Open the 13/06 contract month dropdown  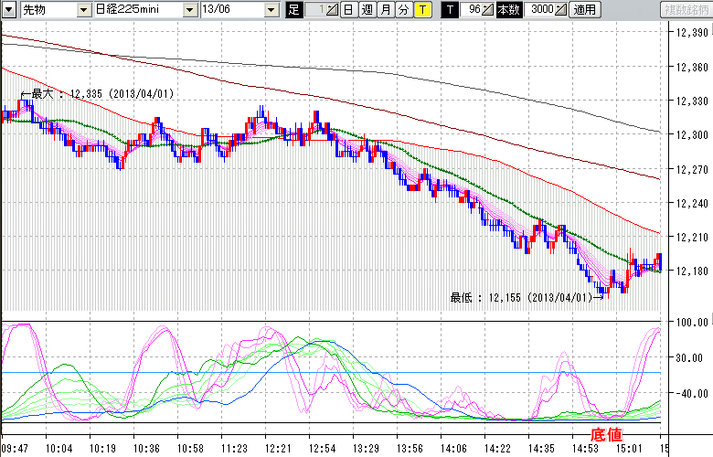click(271, 10)
